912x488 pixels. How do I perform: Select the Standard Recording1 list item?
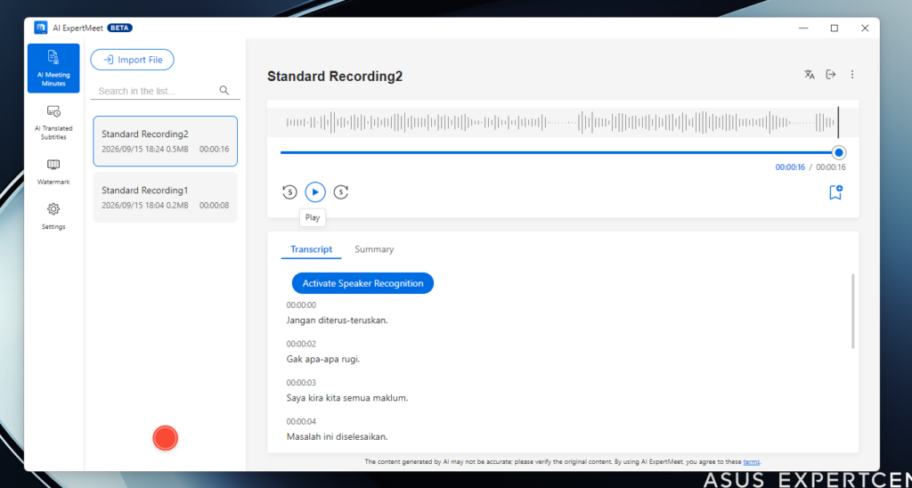tap(165, 197)
